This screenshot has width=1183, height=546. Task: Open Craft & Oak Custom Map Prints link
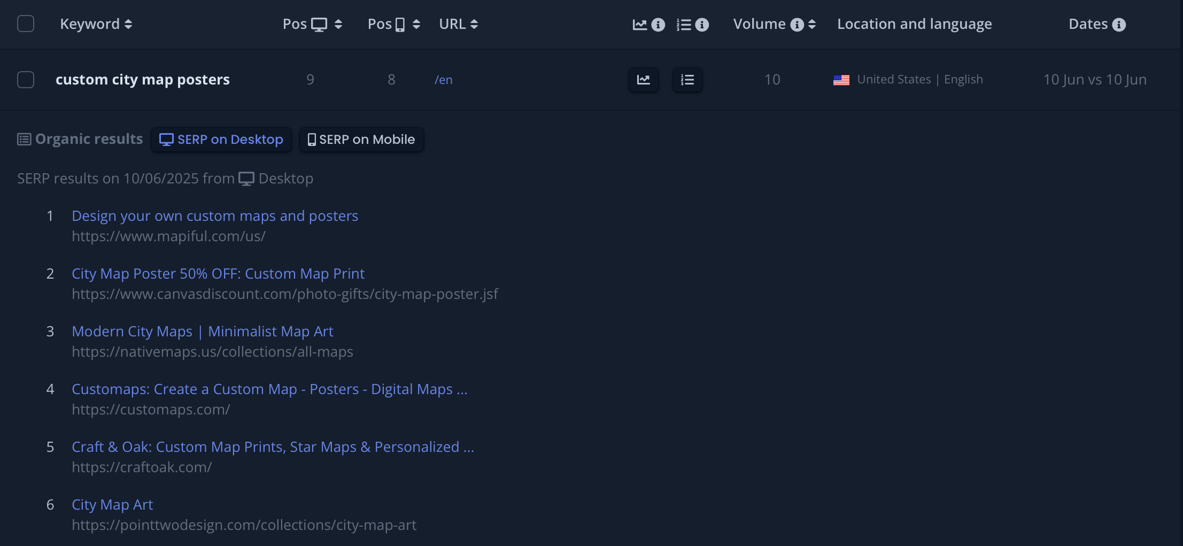[x=273, y=447]
